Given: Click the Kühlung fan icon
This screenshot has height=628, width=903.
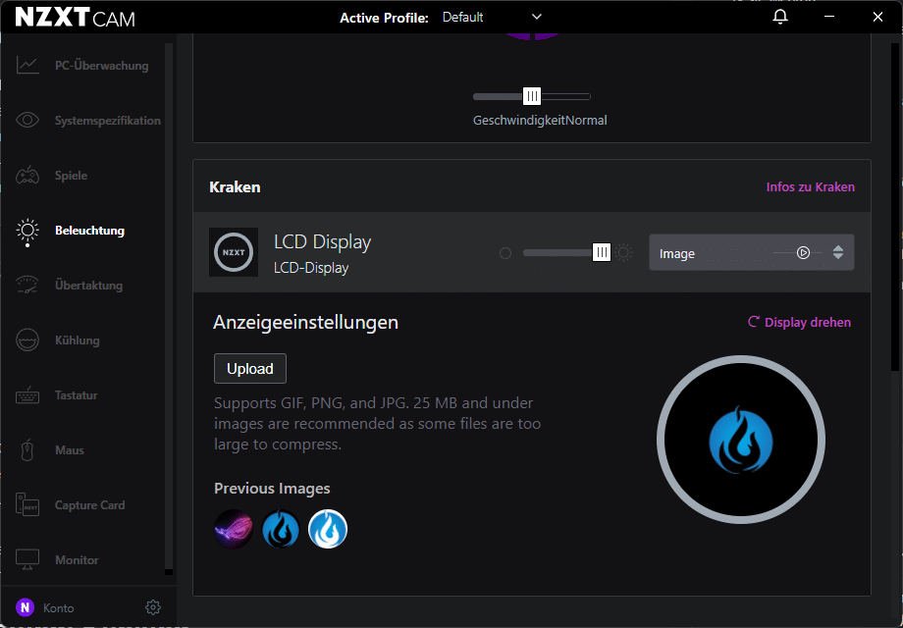Looking at the screenshot, I should pyautogui.click(x=27, y=340).
